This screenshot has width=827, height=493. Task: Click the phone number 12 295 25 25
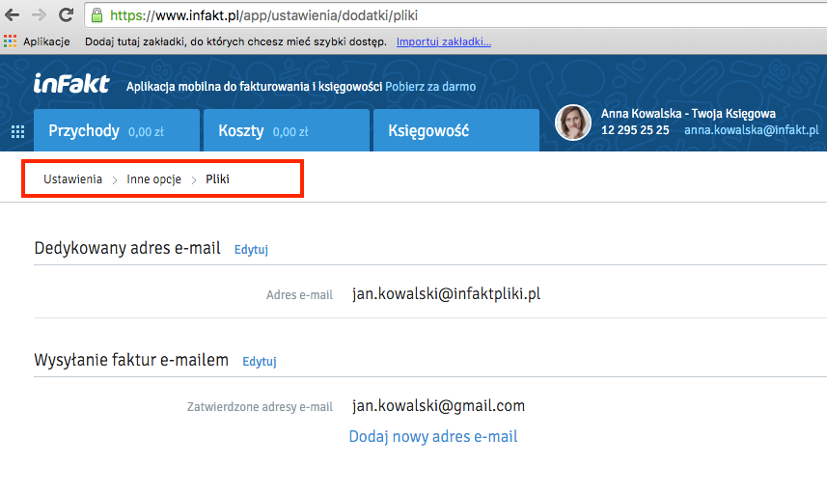pos(635,129)
